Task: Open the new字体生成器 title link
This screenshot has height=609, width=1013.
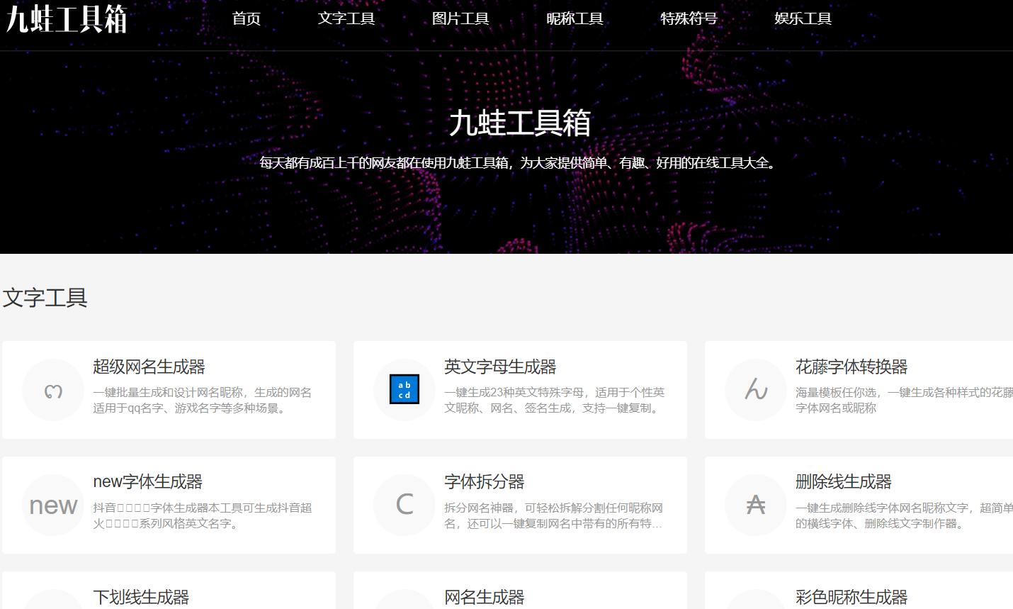Action: click(147, 482)
